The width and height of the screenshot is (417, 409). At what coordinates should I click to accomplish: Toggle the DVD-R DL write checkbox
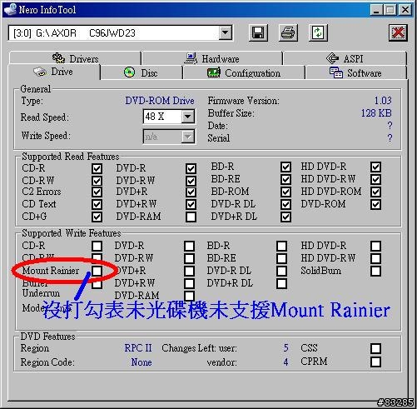tap(281, 271)
